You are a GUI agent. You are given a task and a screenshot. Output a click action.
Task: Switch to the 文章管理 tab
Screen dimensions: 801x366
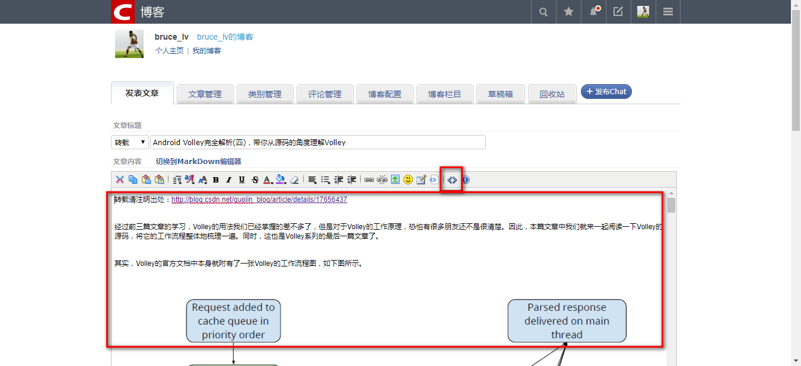[205, 94]
